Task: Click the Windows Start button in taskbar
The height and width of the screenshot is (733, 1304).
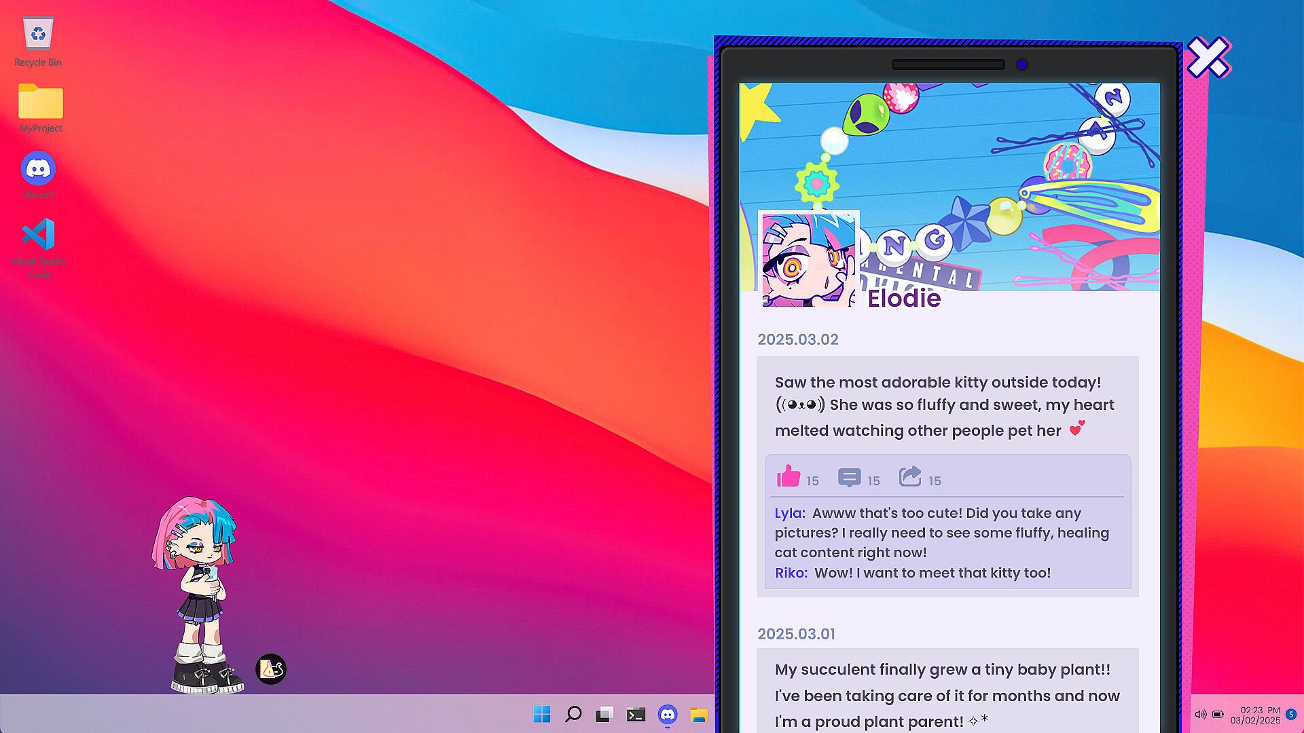Action: tap(542, 714)
